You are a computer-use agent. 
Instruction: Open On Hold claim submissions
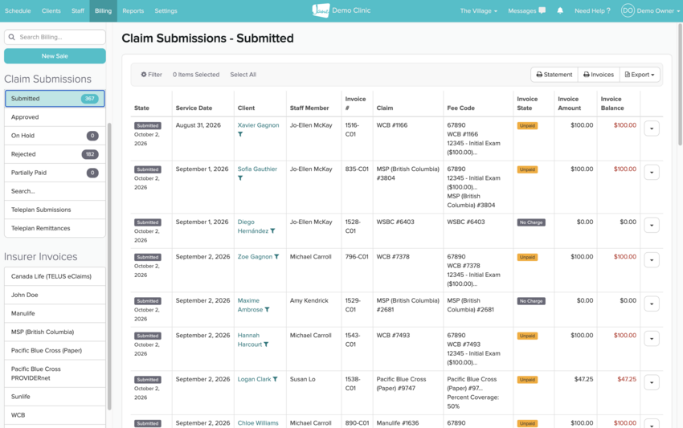55,136
